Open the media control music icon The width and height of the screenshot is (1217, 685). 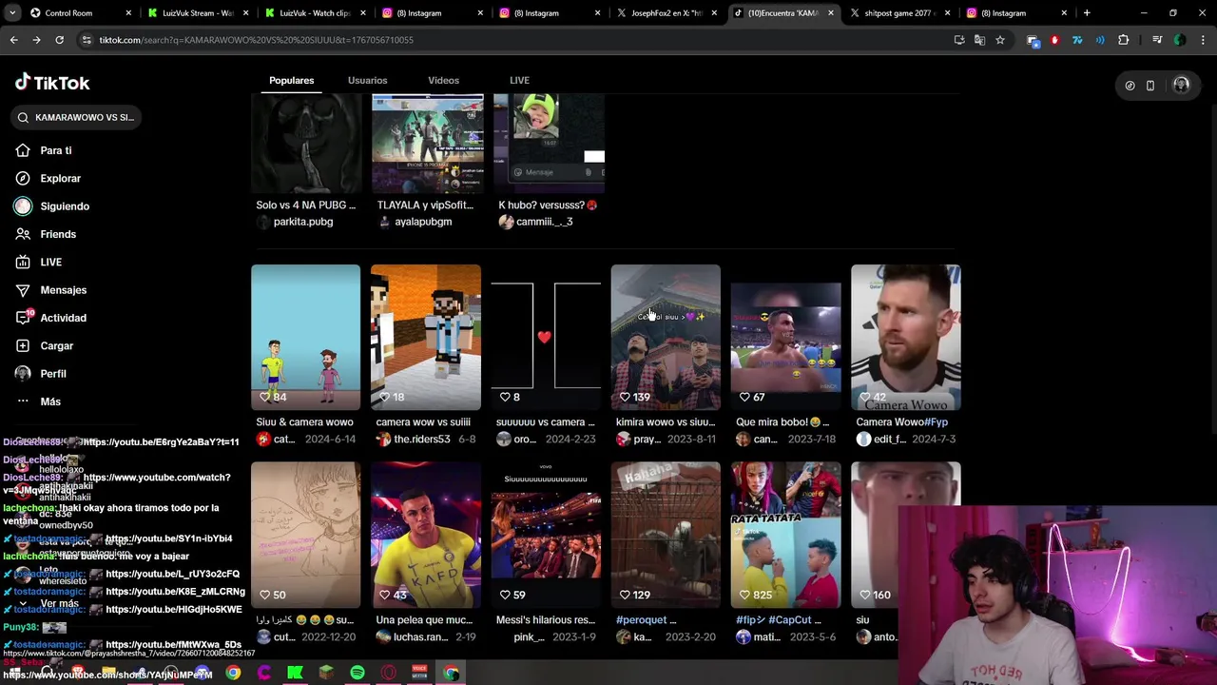(x=1157, y=40)
